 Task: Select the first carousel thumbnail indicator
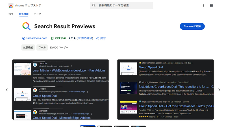pos(88,126)
